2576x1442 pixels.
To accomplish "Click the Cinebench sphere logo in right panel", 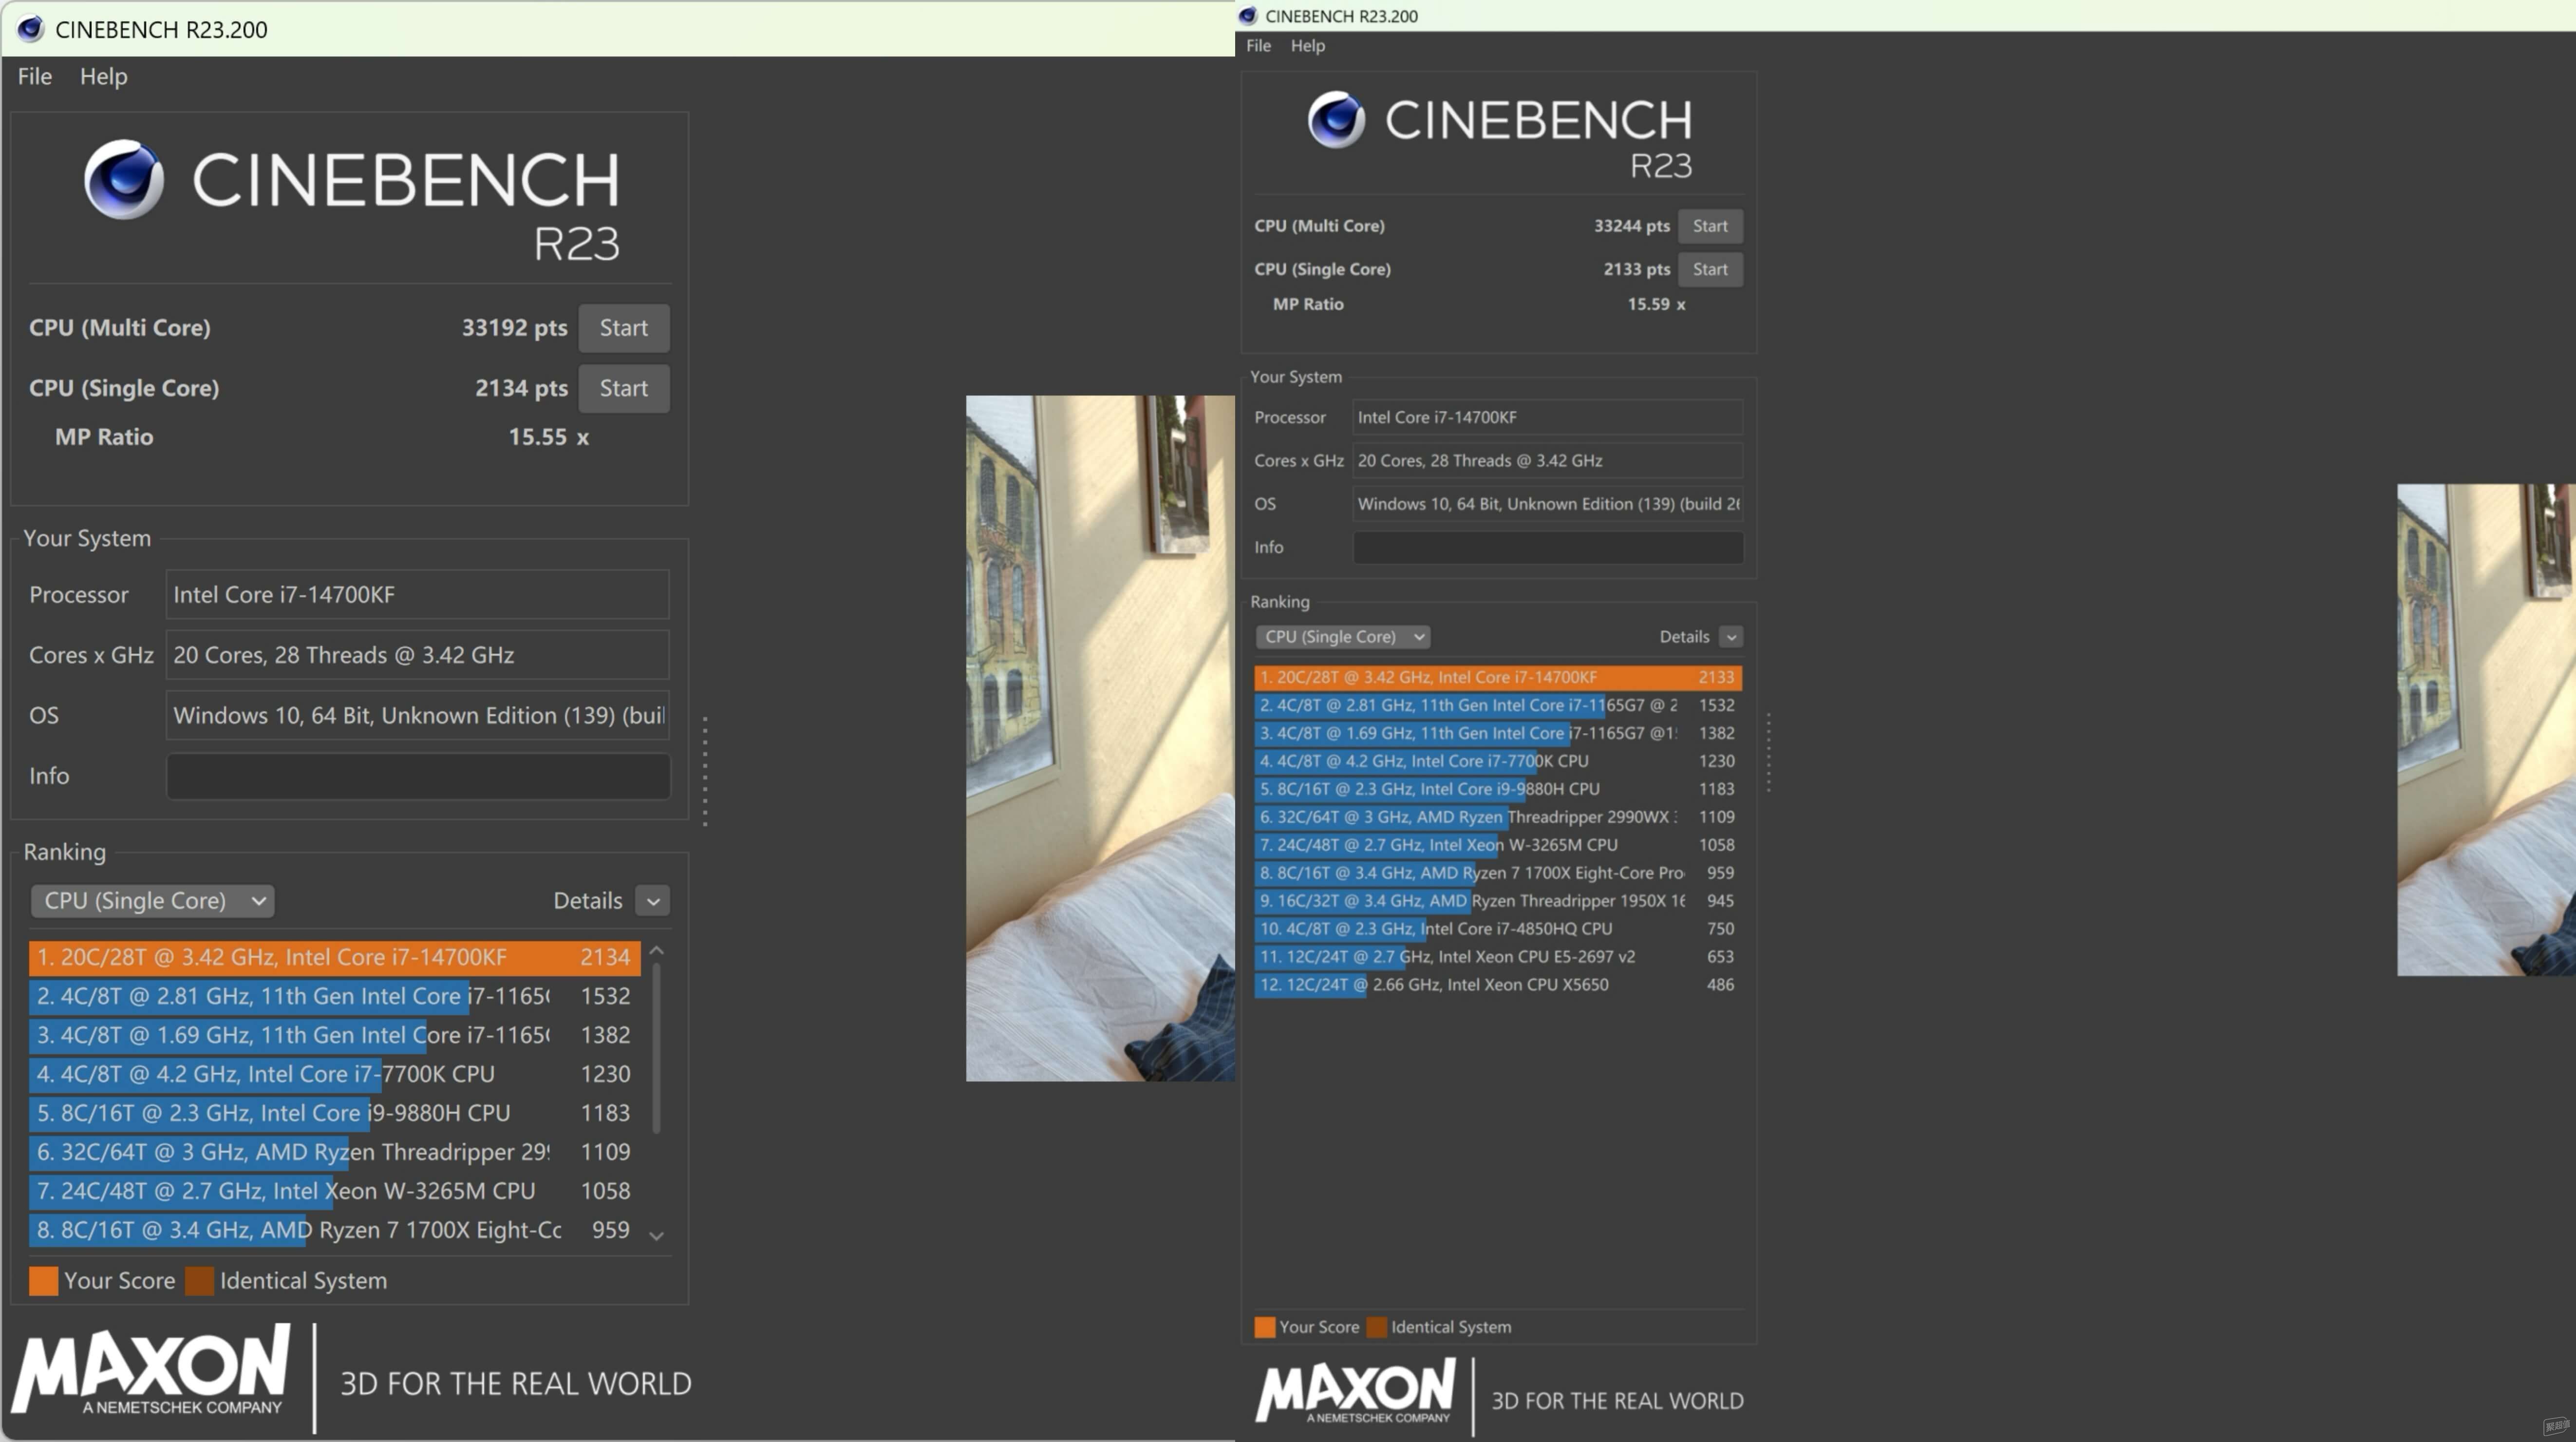I will 1336,120.
